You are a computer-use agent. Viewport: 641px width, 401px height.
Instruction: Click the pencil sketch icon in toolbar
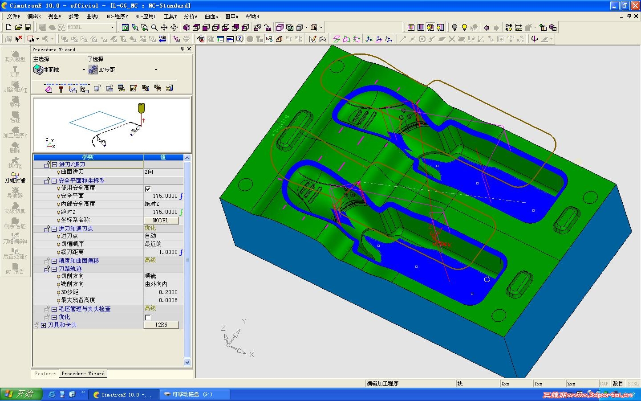(x=313, y=39)
